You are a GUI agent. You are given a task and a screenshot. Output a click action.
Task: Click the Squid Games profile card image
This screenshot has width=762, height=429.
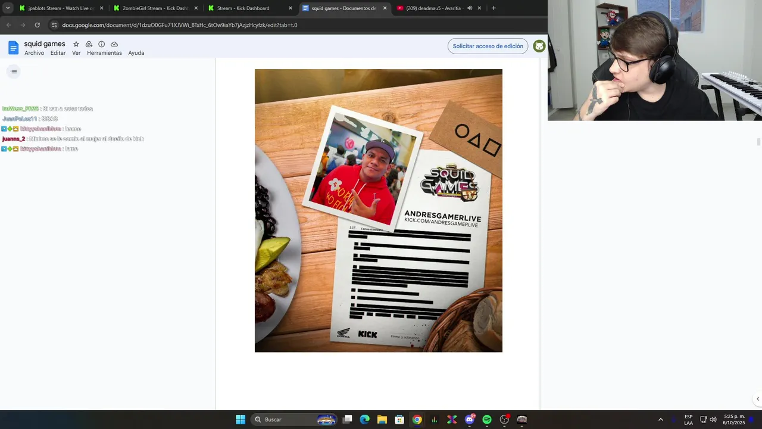[x=379, y=210]
